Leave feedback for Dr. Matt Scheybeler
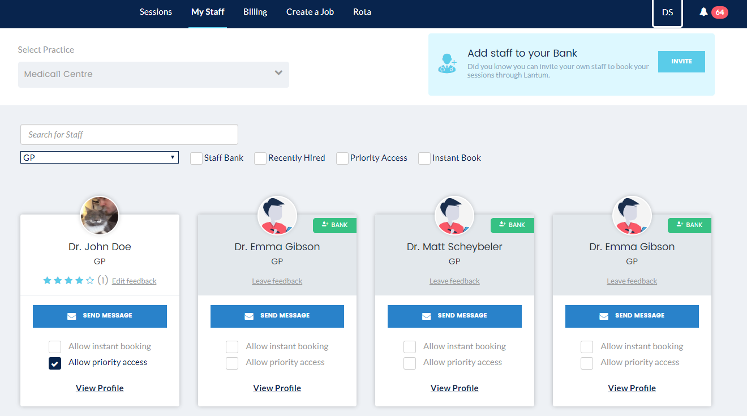Image resolution: width=747 pixels, height=416 pixels. pyautogui.click(x=454, y=281)
